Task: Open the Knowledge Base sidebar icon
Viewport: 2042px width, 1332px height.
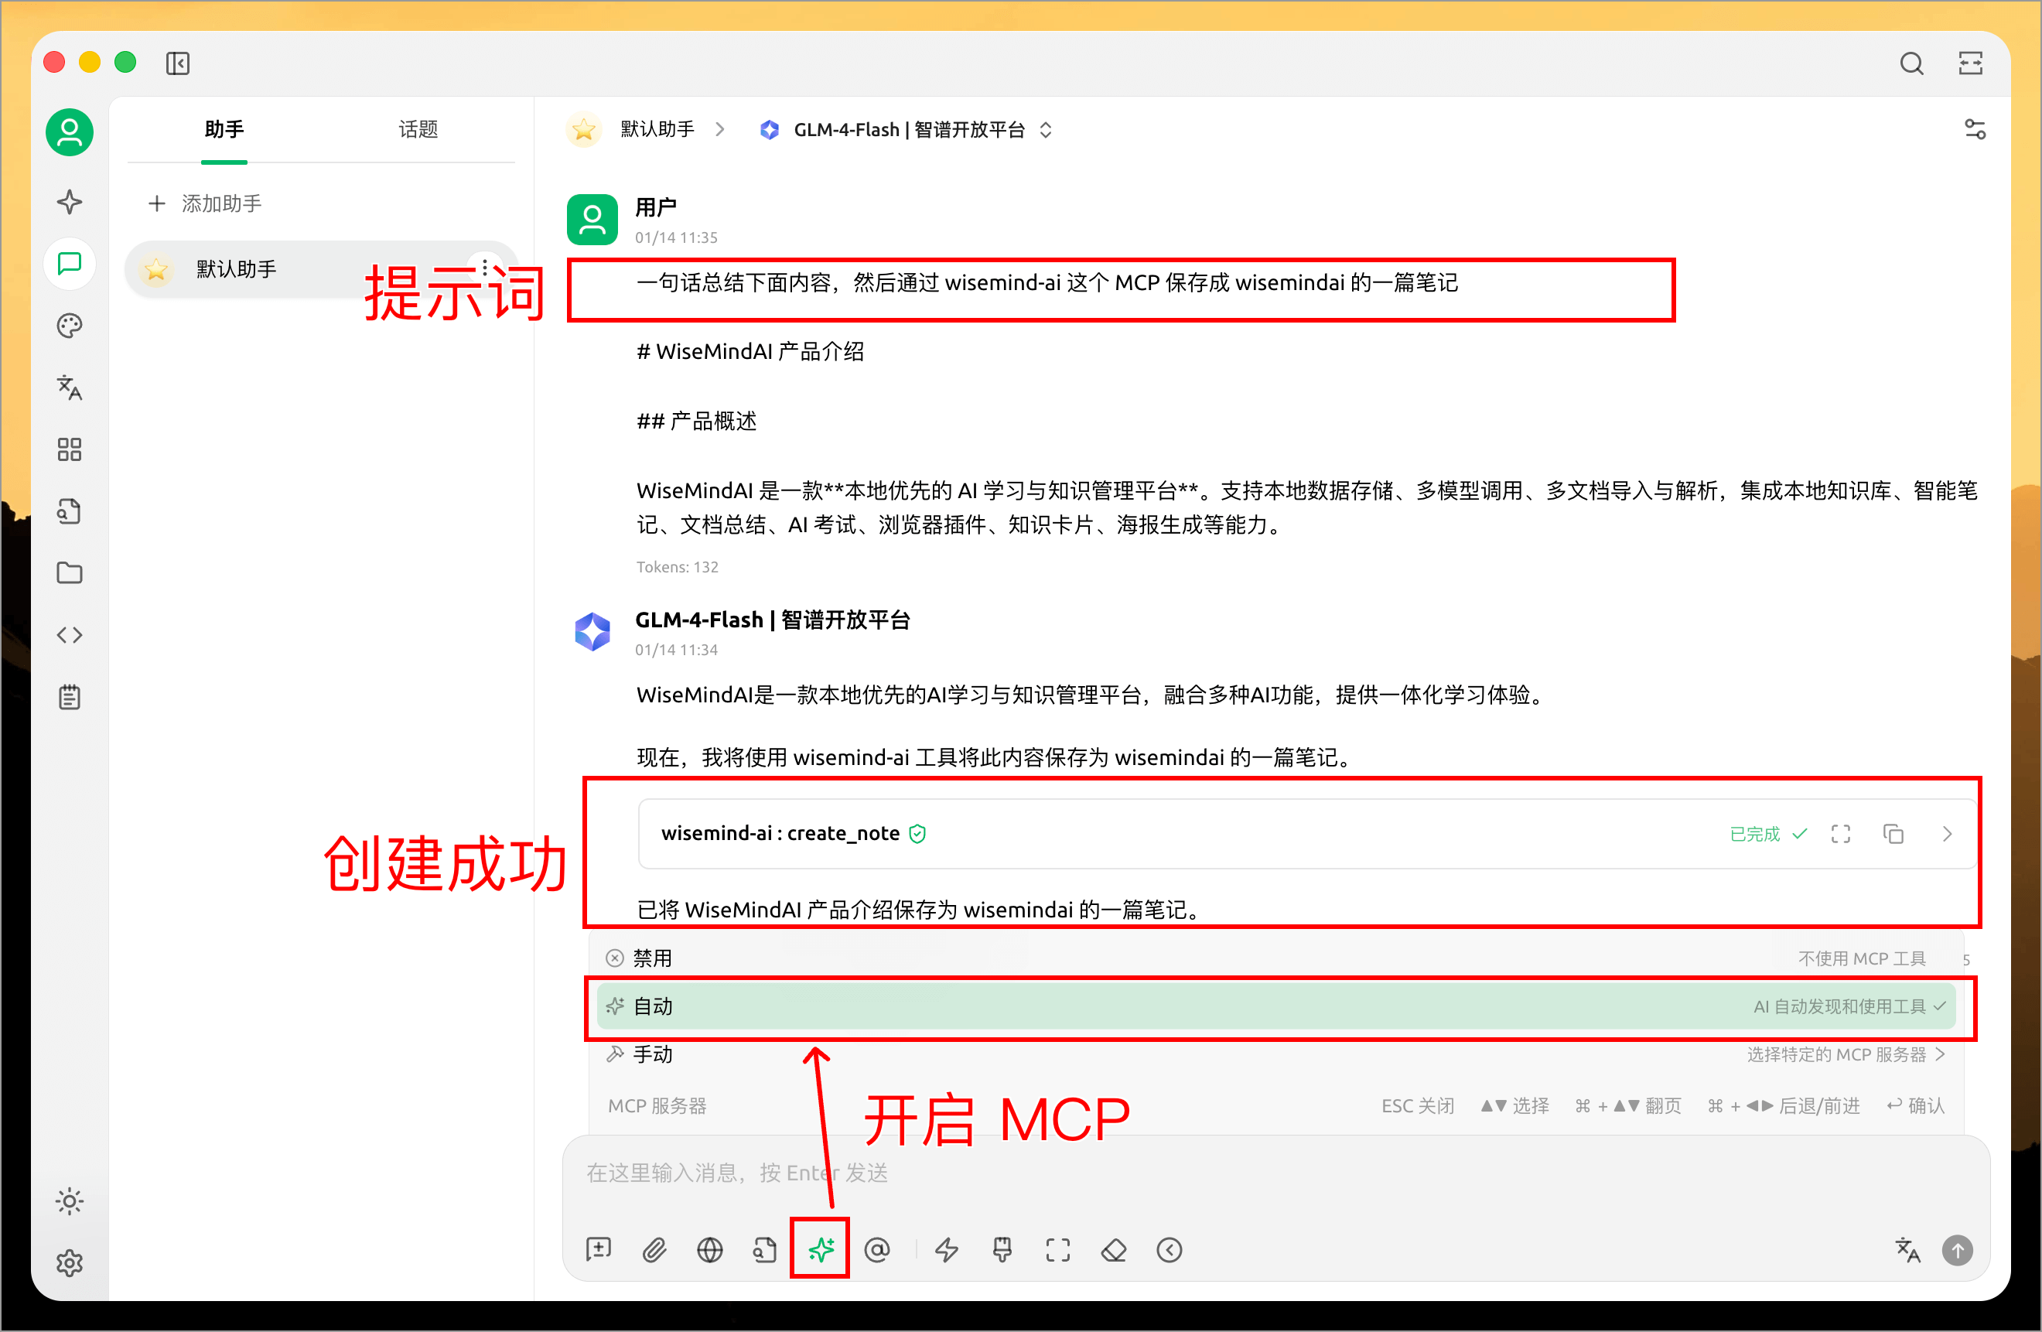Action: click(x=70, y=511)
